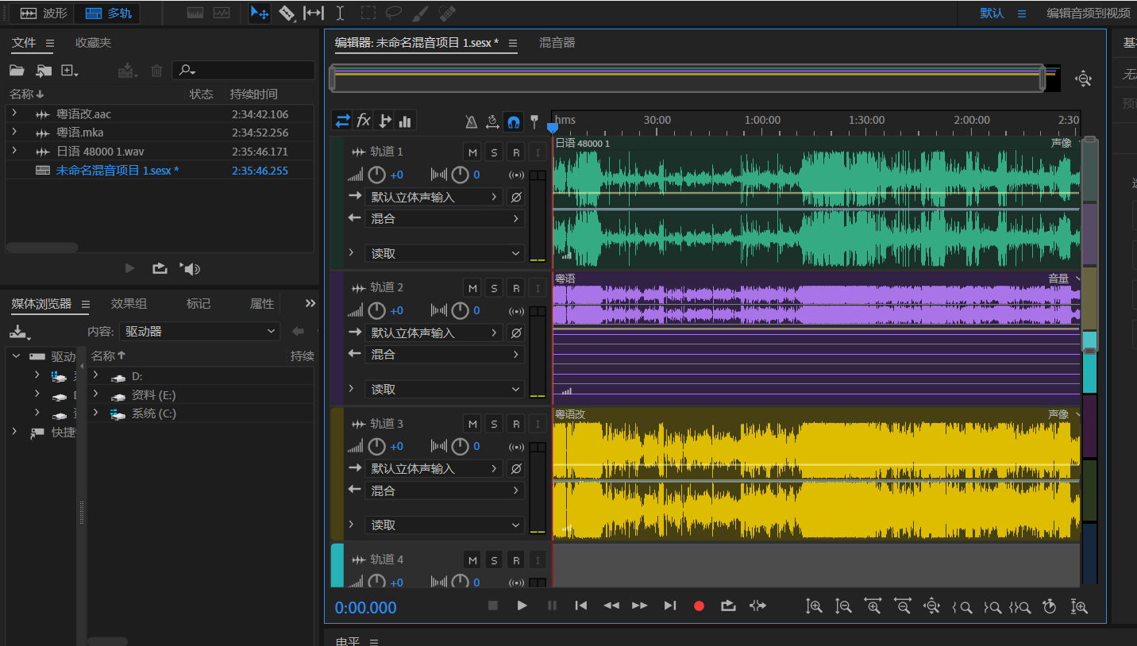Open the 内容 驱动器 dropdown
The image size is (1137, 646).
tap(199, 331)
